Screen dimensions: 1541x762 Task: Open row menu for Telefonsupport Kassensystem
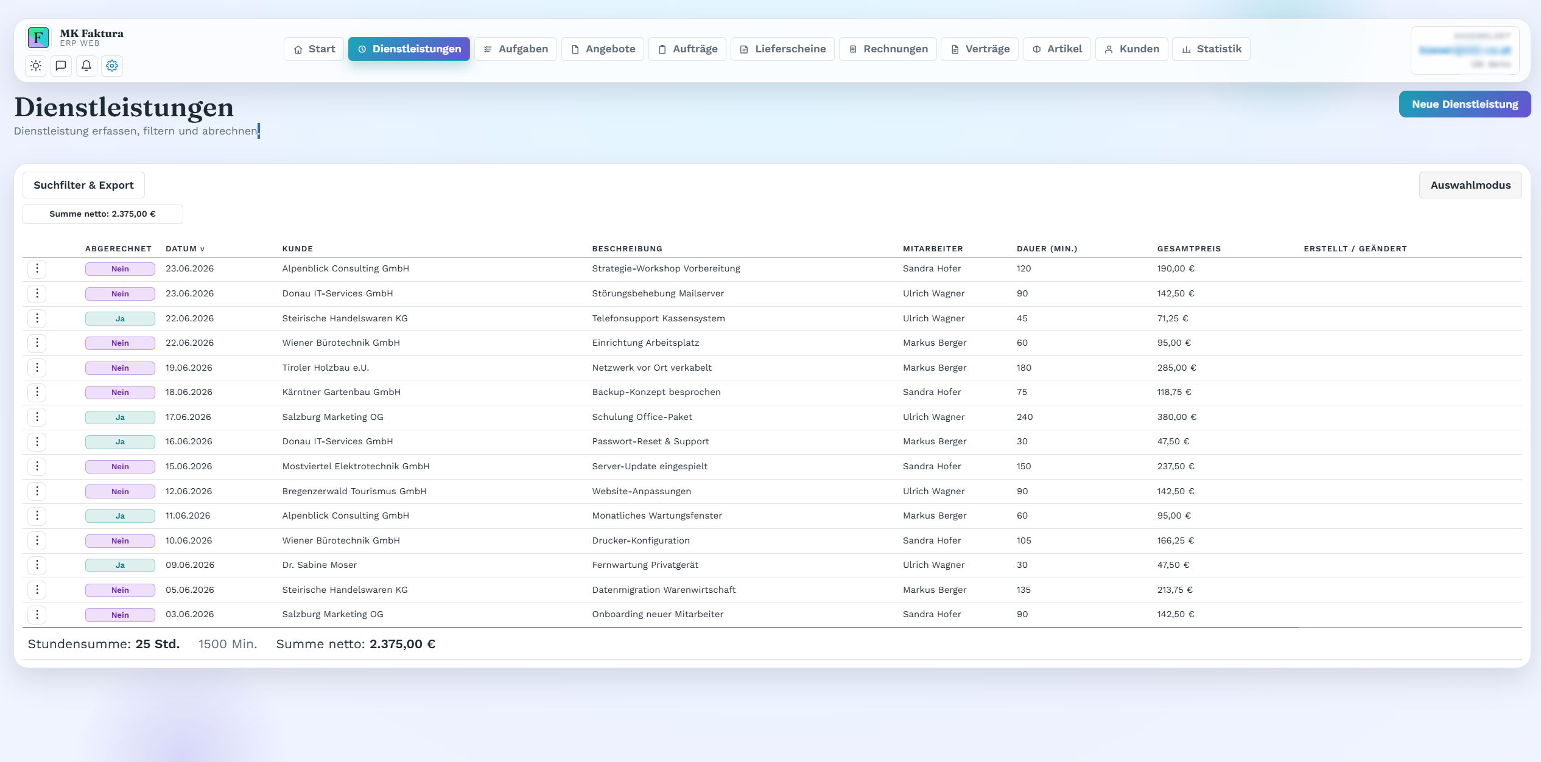(37, 318)
